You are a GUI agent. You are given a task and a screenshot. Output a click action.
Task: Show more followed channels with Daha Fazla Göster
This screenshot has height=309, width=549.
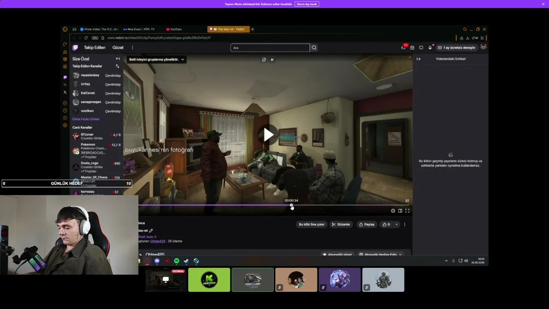coord(86,119)
